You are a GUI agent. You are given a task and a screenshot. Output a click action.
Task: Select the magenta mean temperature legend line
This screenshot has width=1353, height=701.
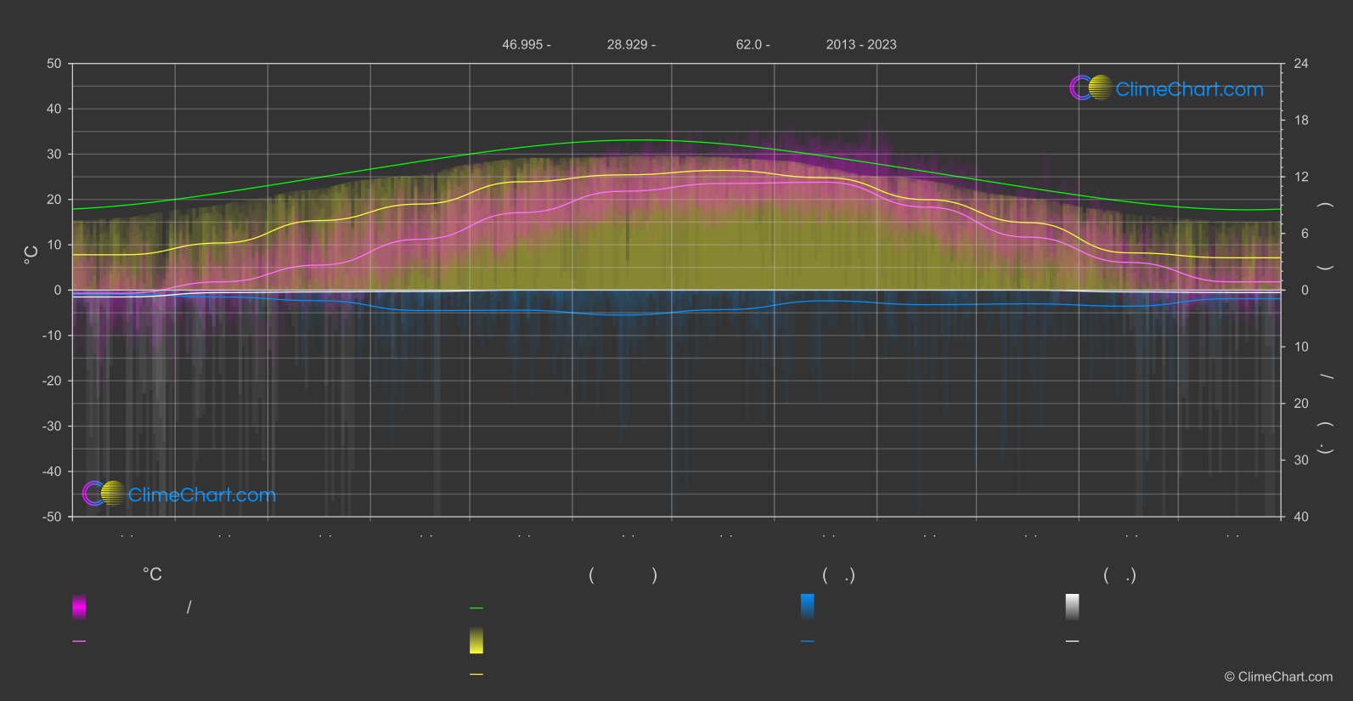click(79, 642)
